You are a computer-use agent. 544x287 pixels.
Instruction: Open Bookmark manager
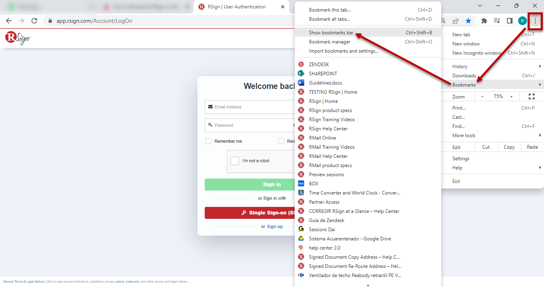(330, 42)
